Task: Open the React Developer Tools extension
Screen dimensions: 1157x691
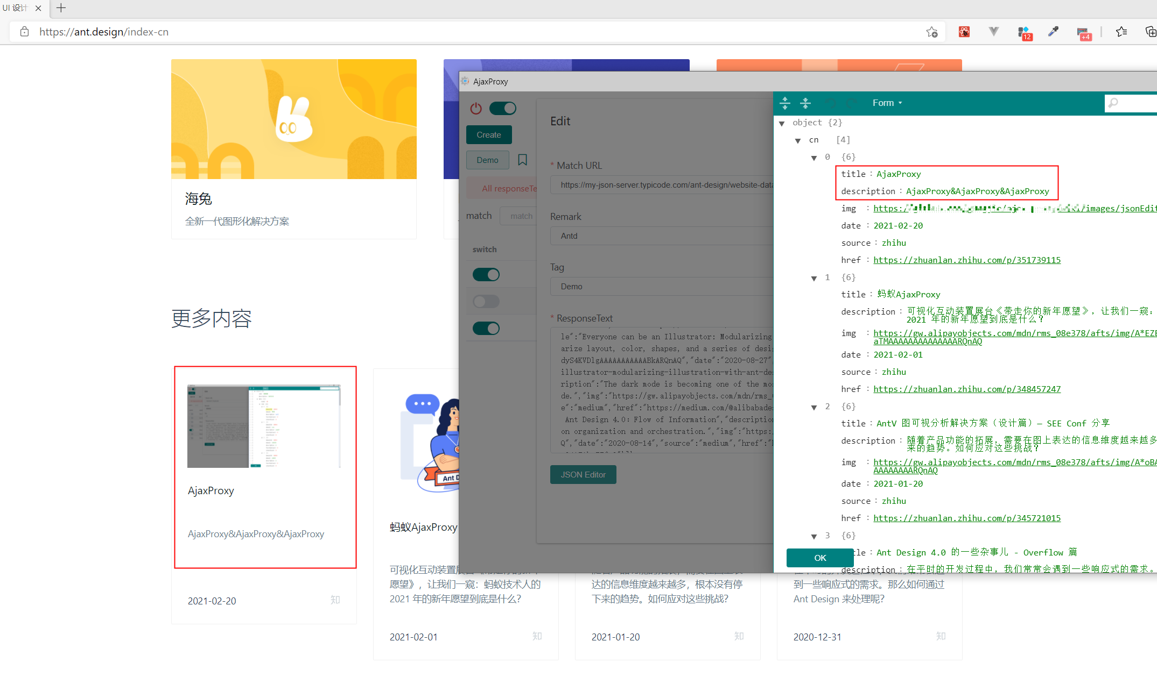Action: click(964, 32)
